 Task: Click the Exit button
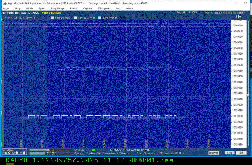(x=241, y=153)
